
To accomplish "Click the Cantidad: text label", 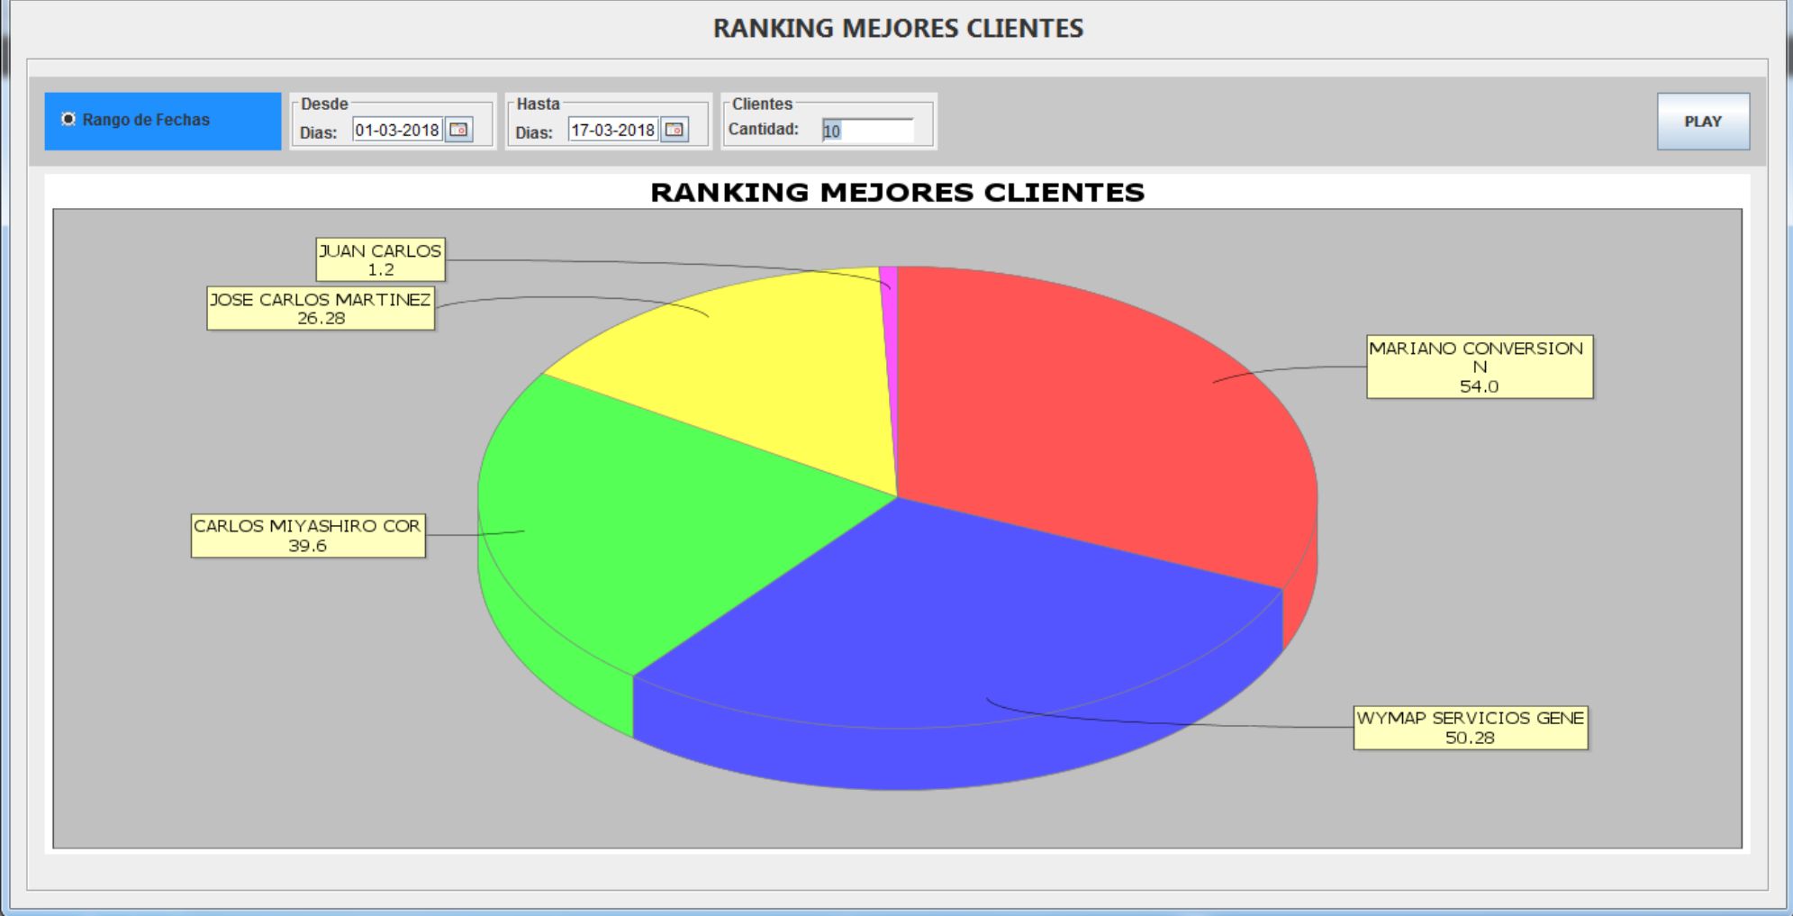I will tap(763, 130).
